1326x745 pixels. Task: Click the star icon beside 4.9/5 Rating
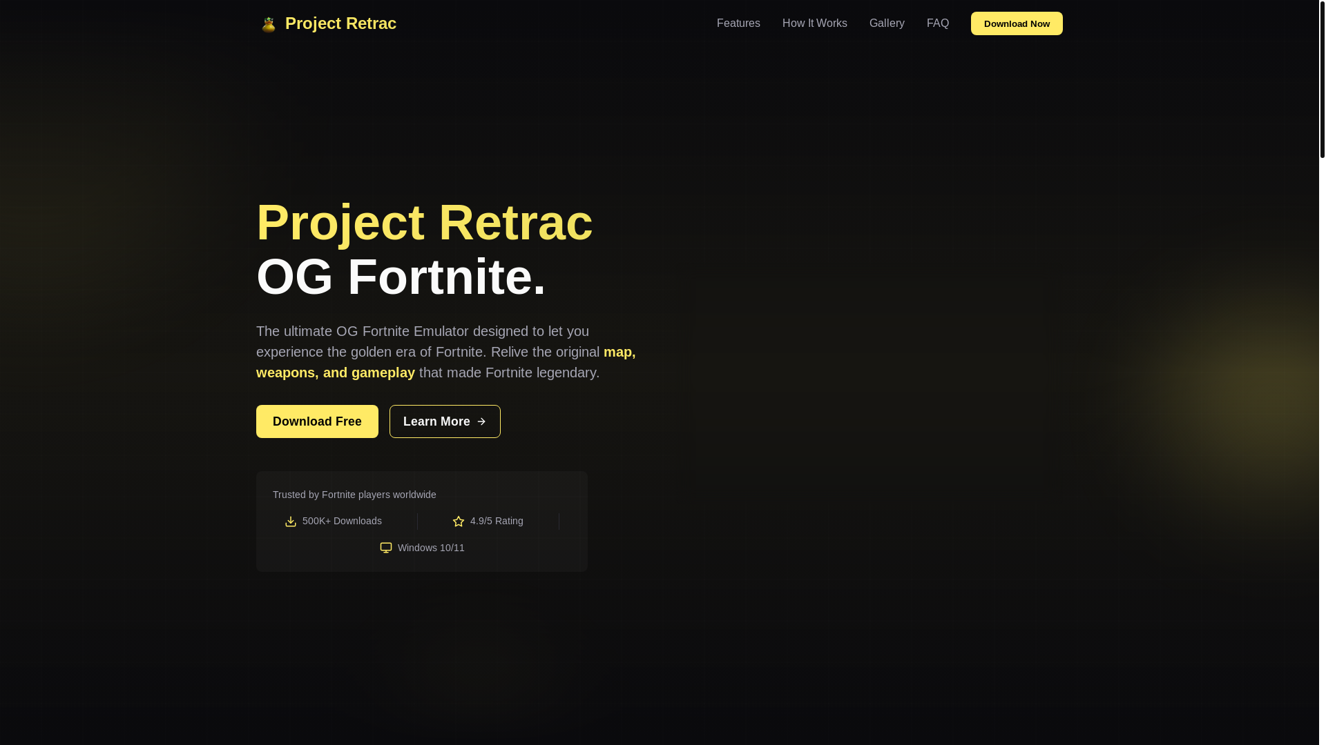(x=459, y=521)
